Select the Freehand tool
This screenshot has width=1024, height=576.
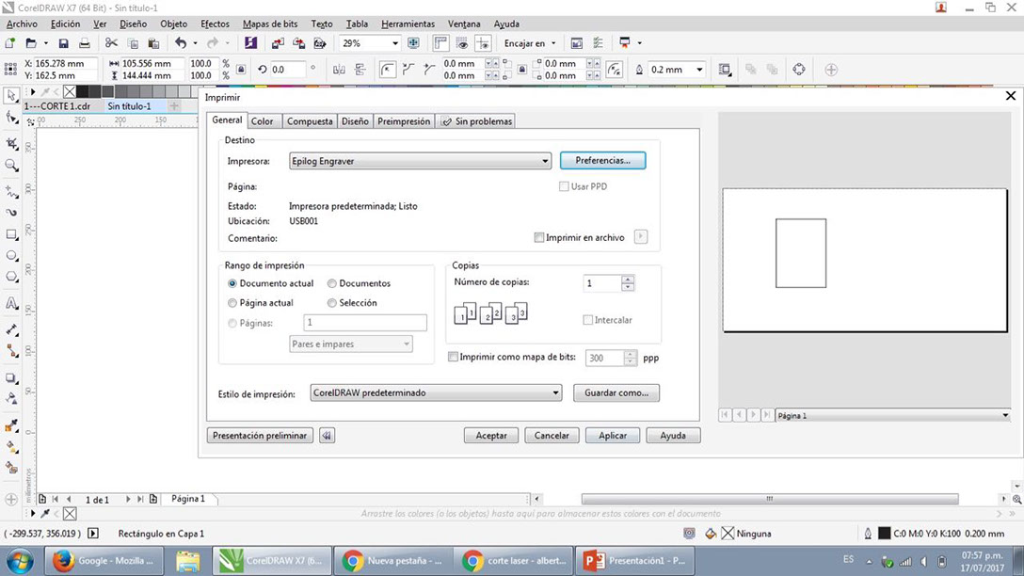coord(11,191)
